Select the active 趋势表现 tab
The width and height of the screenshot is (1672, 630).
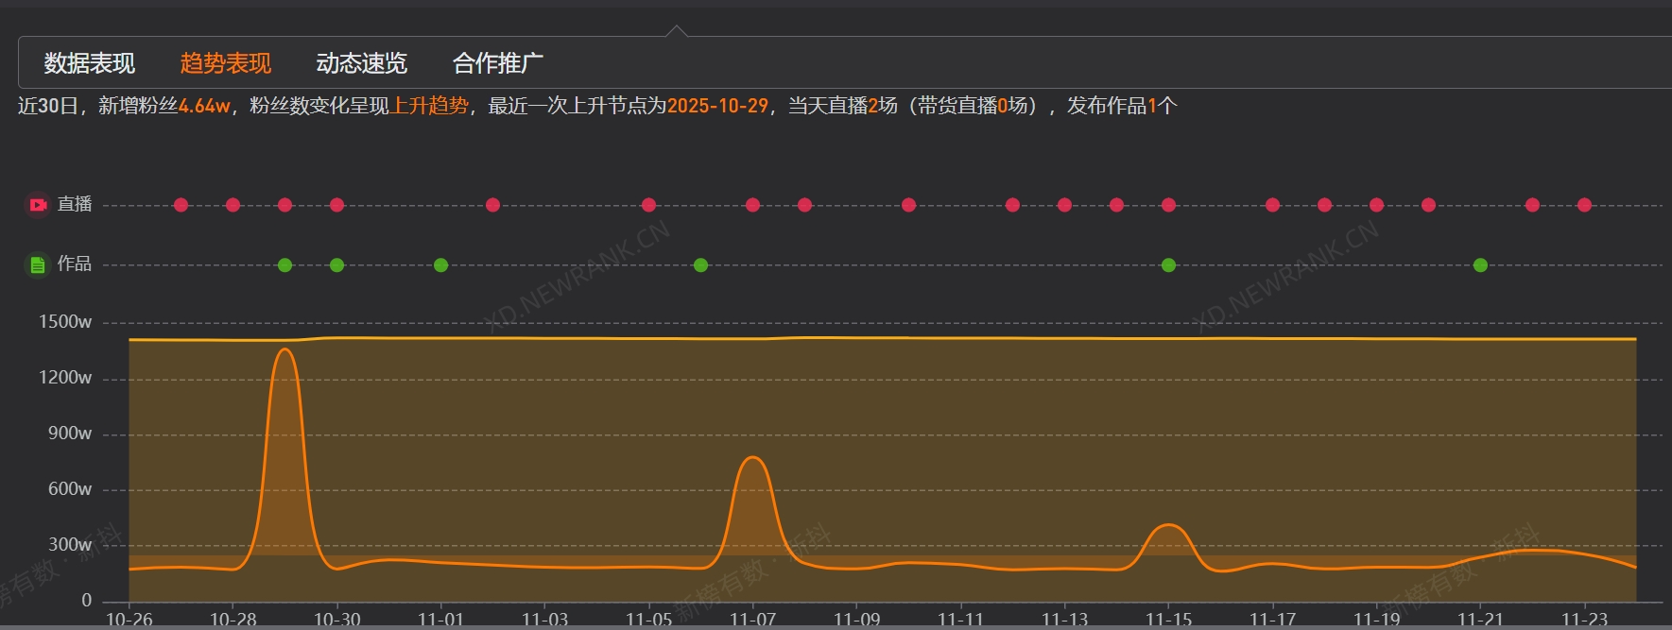[225, 63]
